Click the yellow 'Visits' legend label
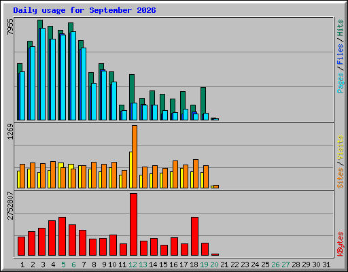 tap(340, 148)
